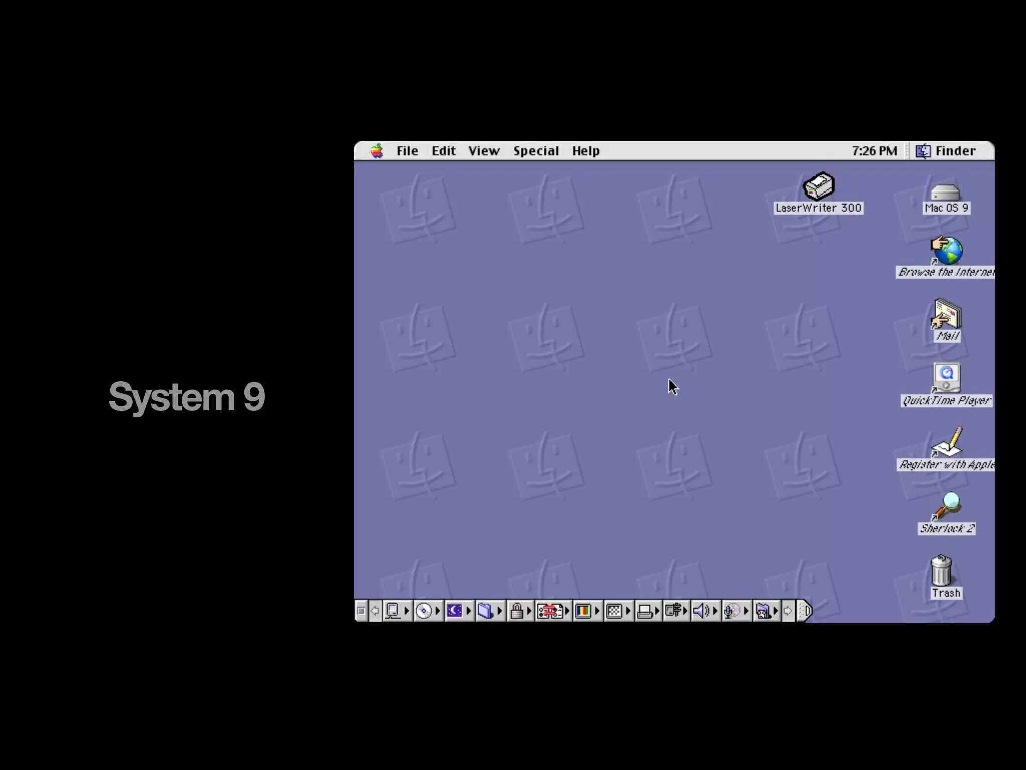Open the Edit menu
This screenshot has height=770, width=1026.
click(444, 151)
